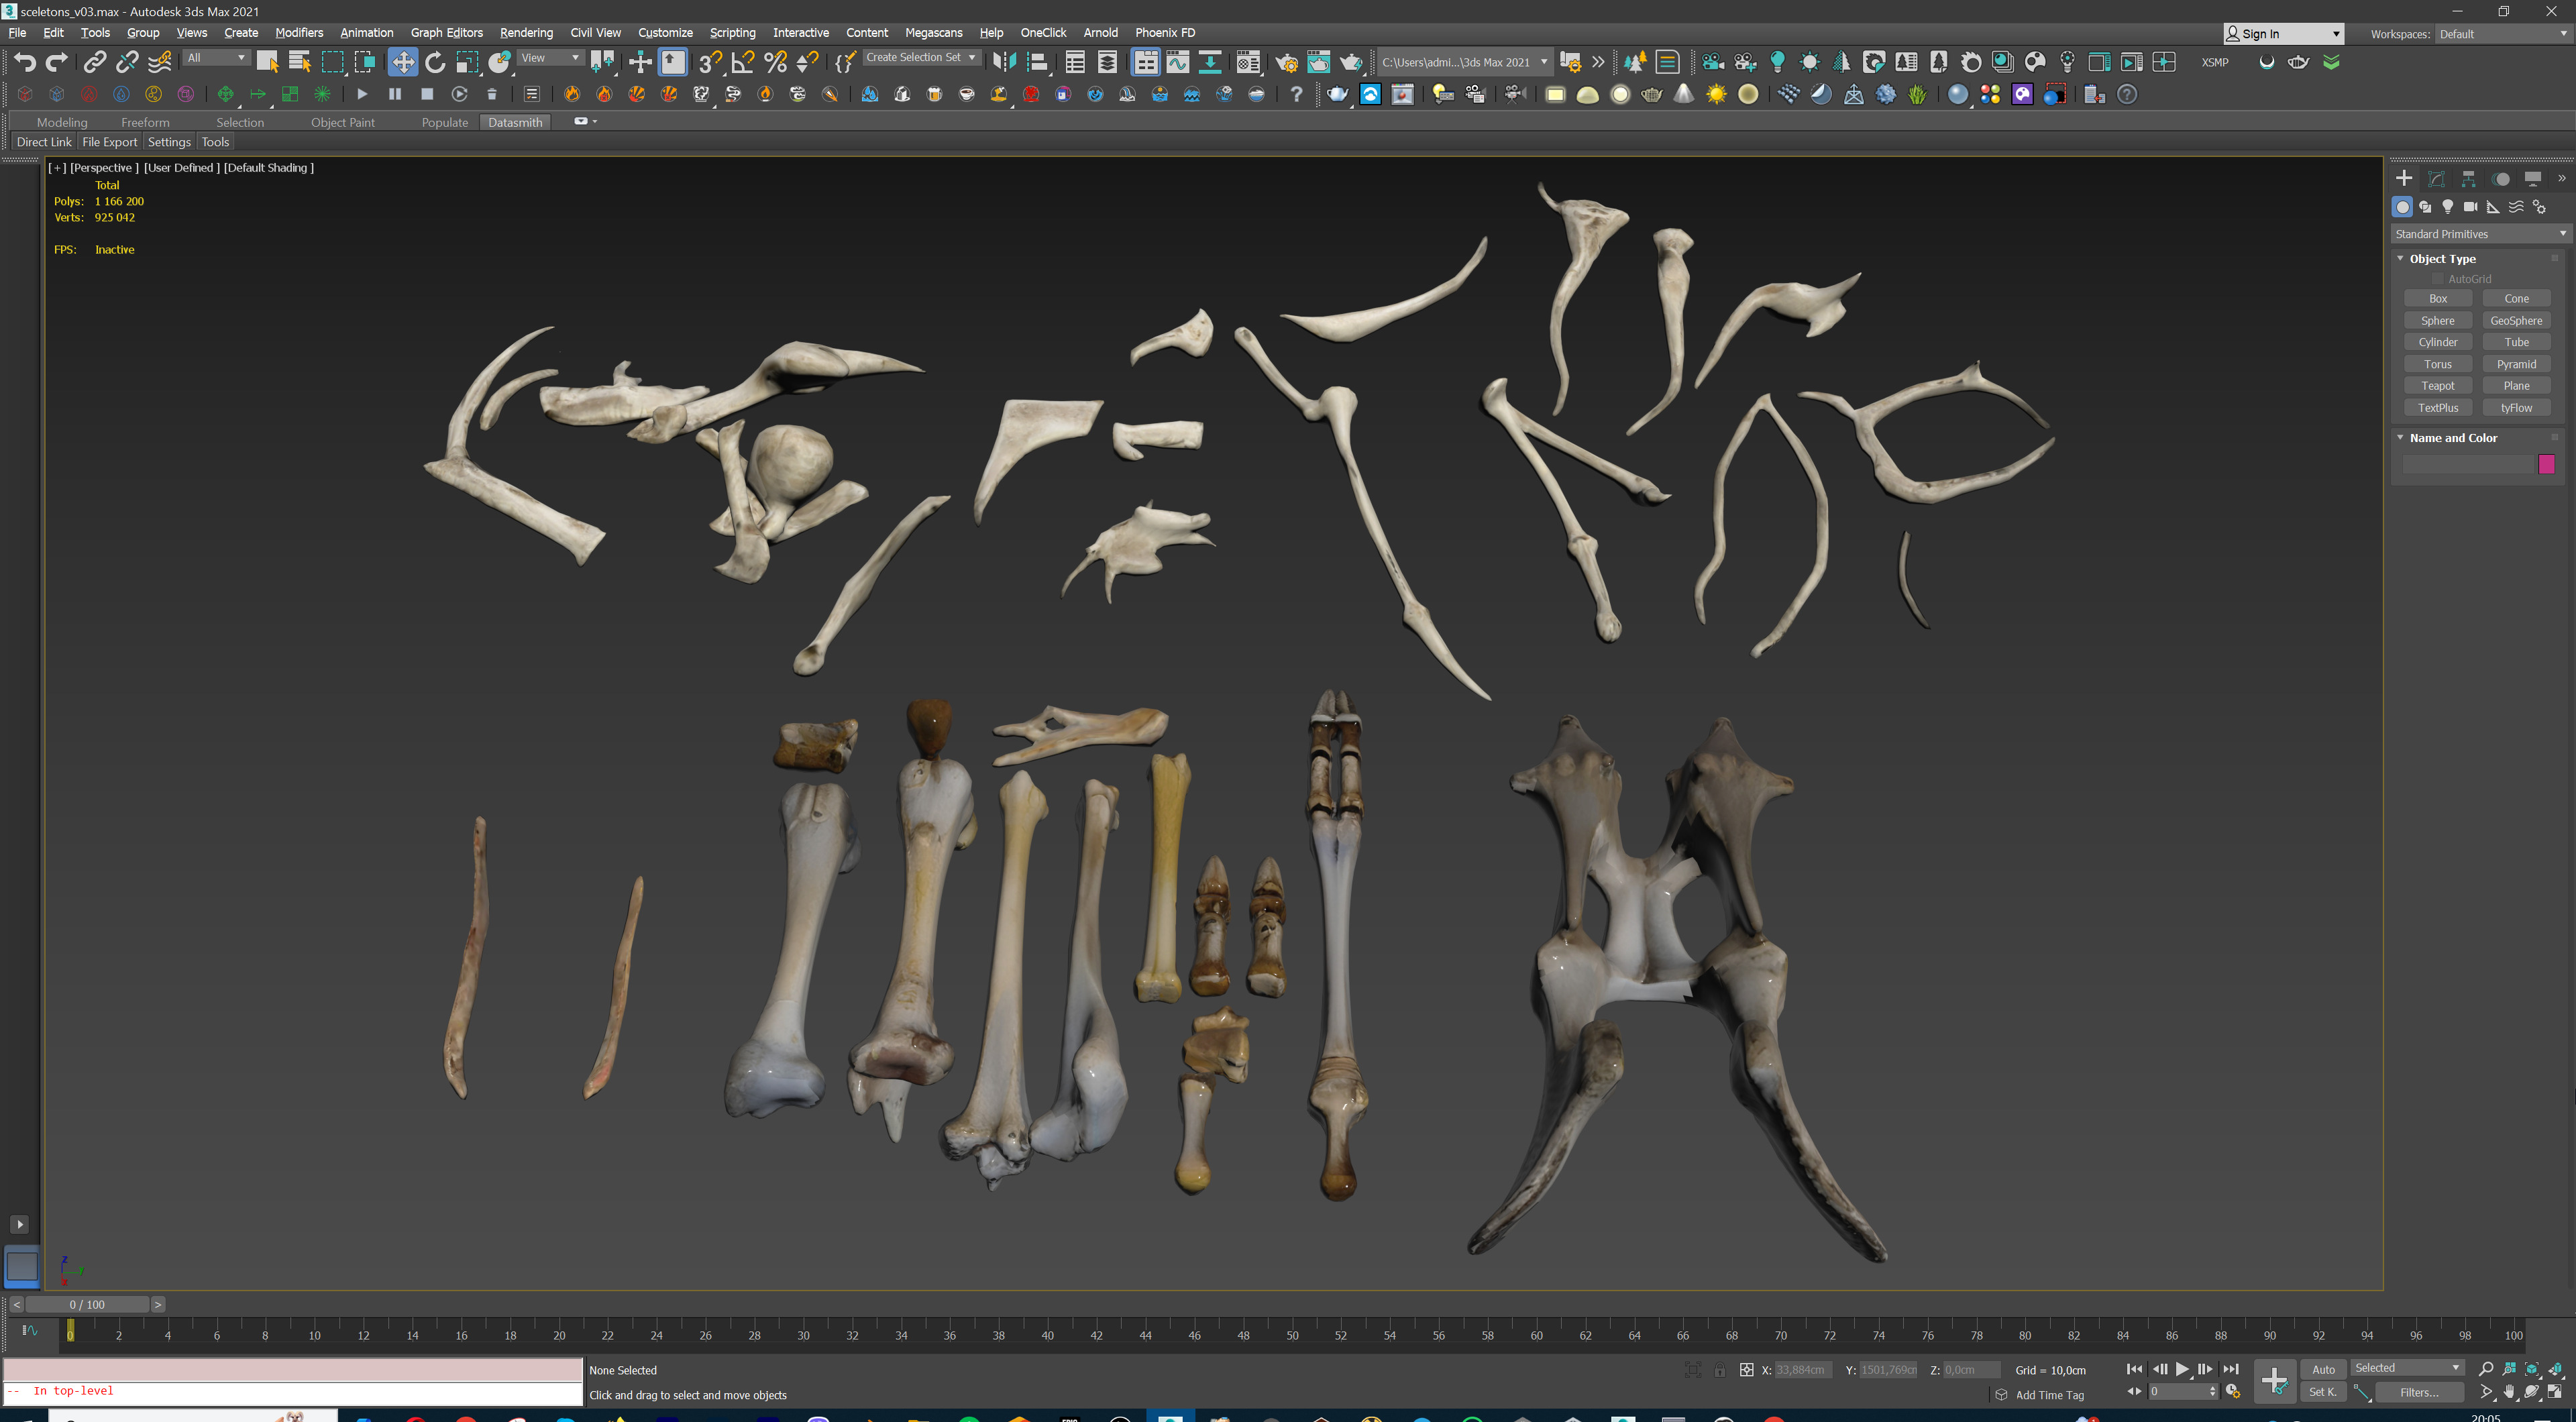This screenshot has width=2576, height=1422.
Task: Click the Cylinder primitive button
Action: tap(2438, 342)
